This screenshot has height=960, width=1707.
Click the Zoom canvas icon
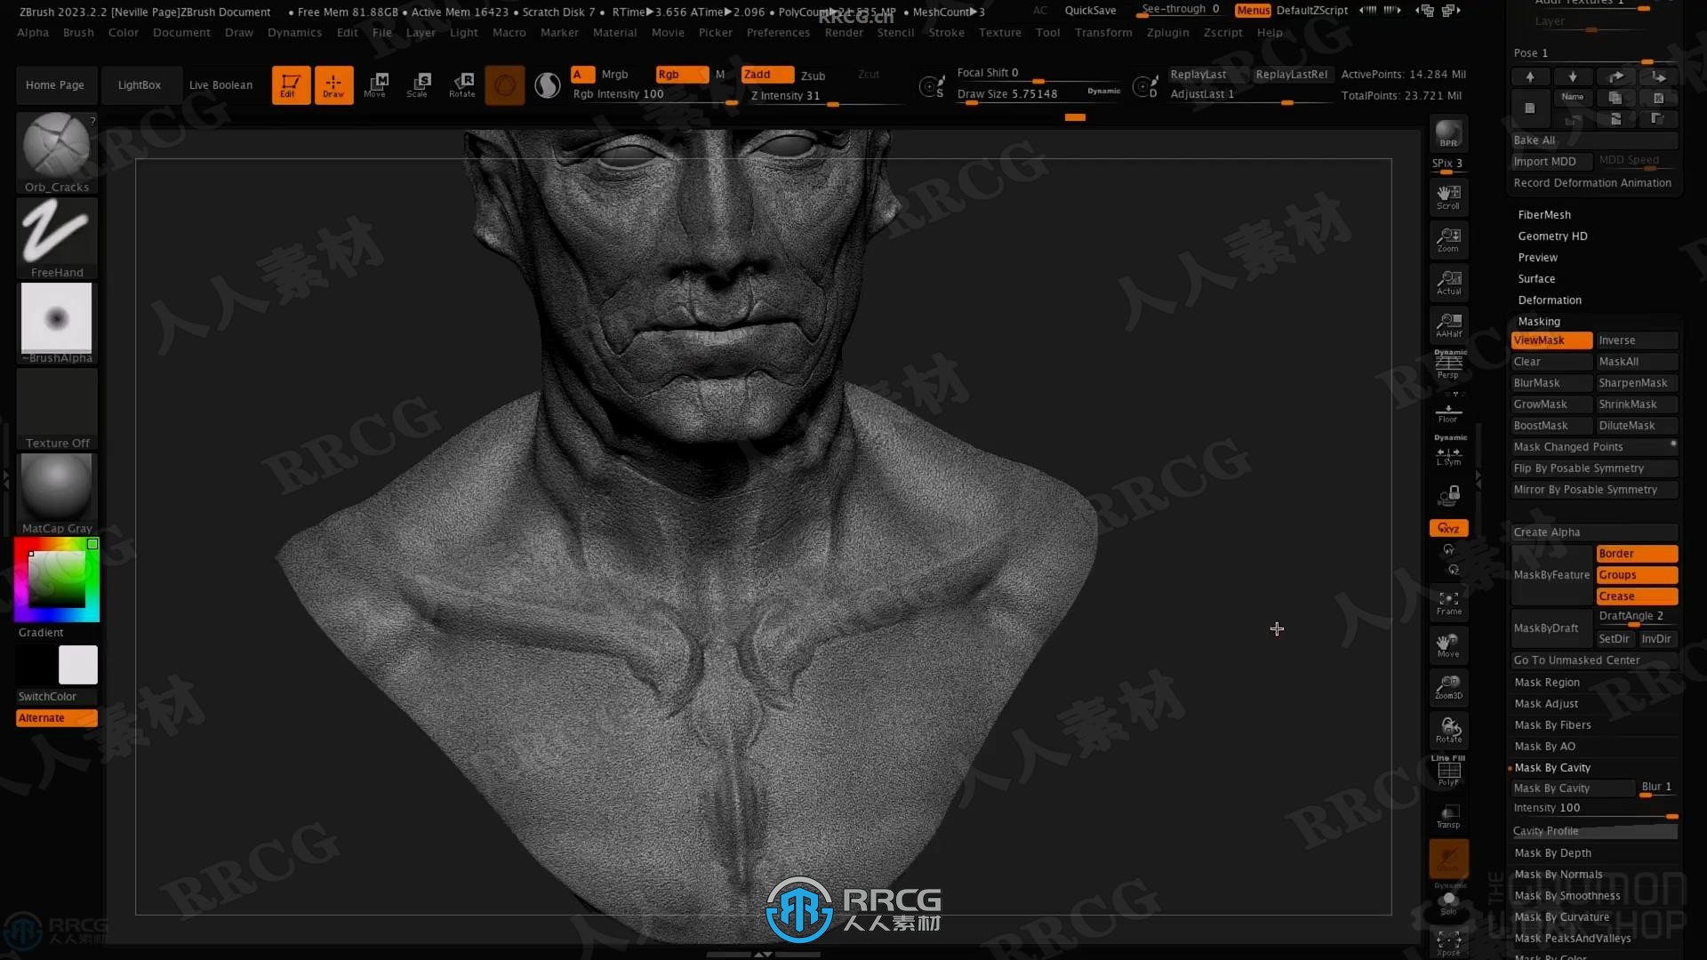[1448, 239]
